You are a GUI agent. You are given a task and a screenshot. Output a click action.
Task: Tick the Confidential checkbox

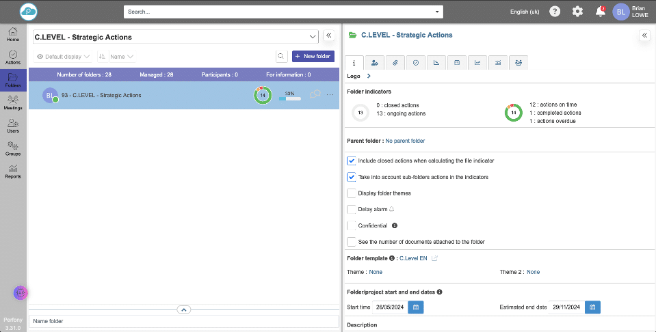(x=352, y=225)
